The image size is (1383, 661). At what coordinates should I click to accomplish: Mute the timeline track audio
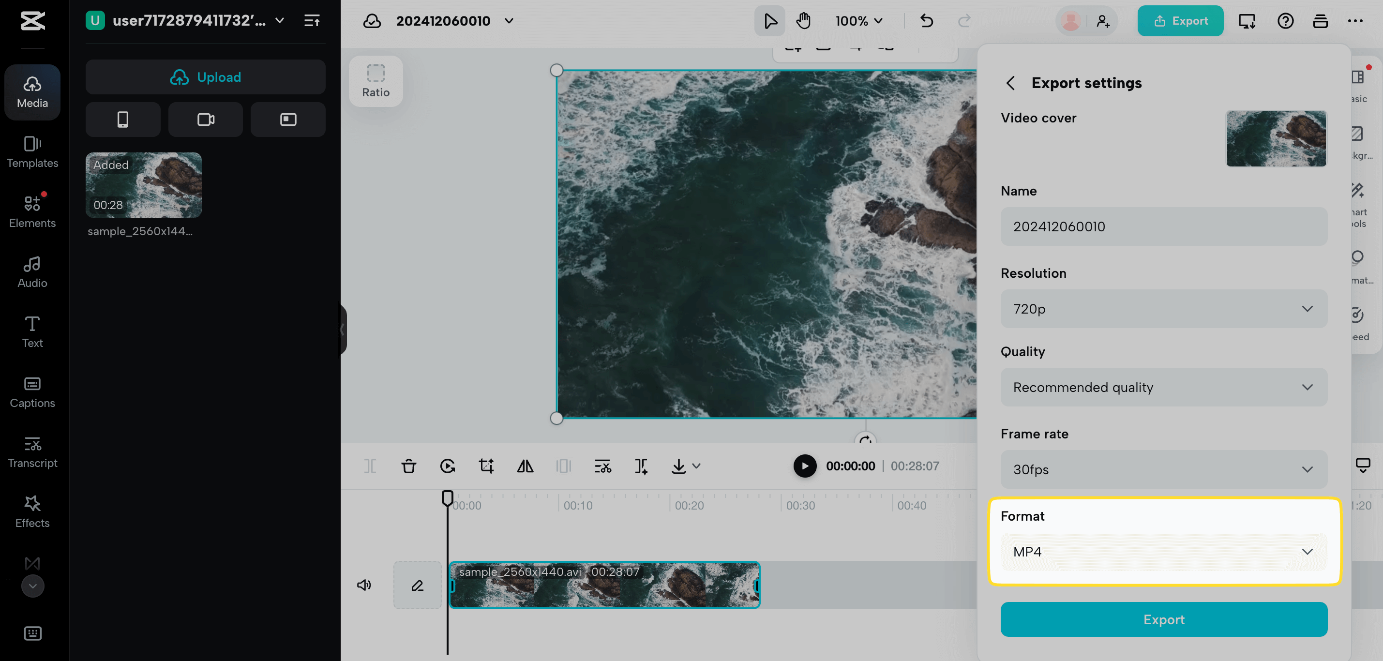[x=364, y=585]
